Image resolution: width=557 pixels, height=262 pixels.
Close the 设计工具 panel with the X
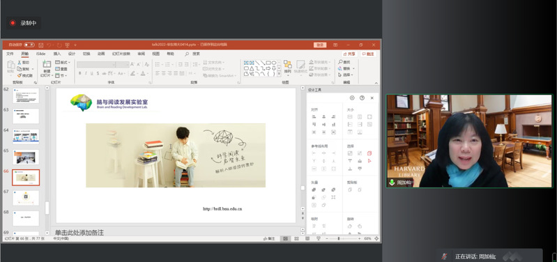tap(372, 98)
